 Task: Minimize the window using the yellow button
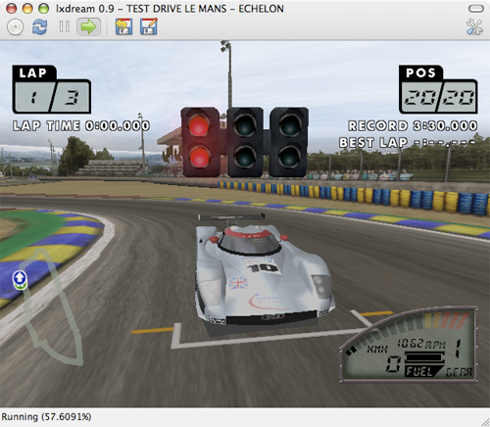click(27, 8)
